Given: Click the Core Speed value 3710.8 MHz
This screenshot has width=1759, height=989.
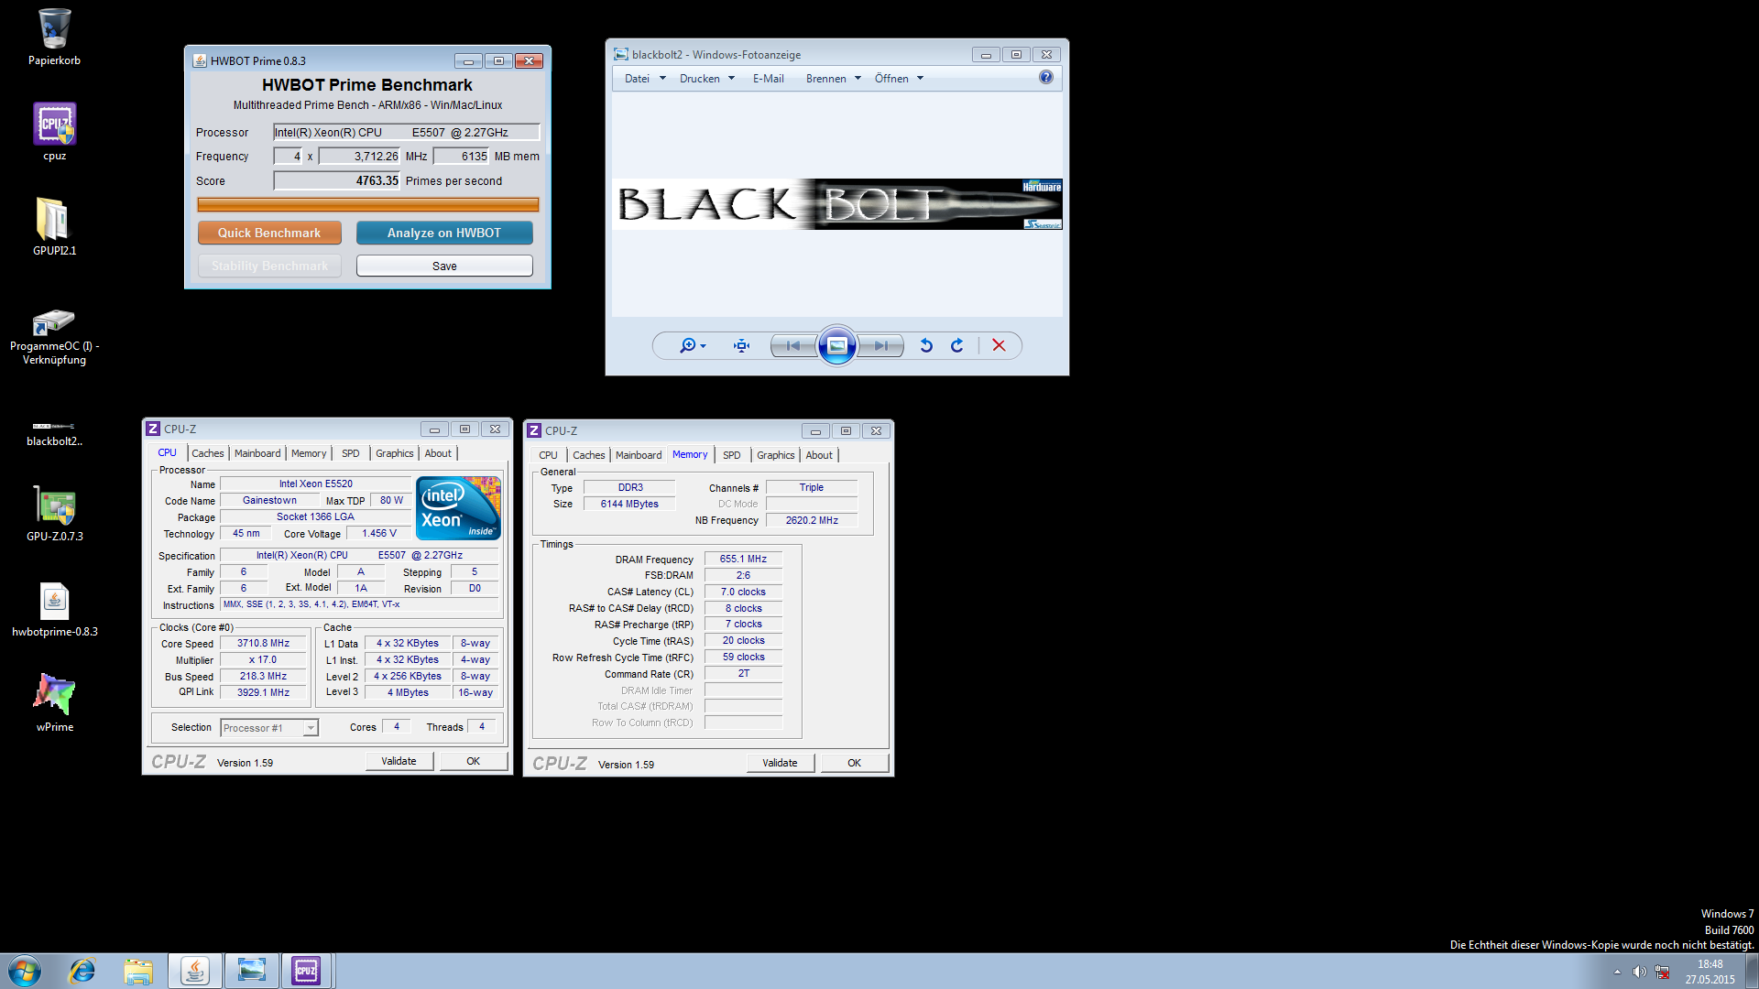Looking at the screenshot, I should coord(264,644).
